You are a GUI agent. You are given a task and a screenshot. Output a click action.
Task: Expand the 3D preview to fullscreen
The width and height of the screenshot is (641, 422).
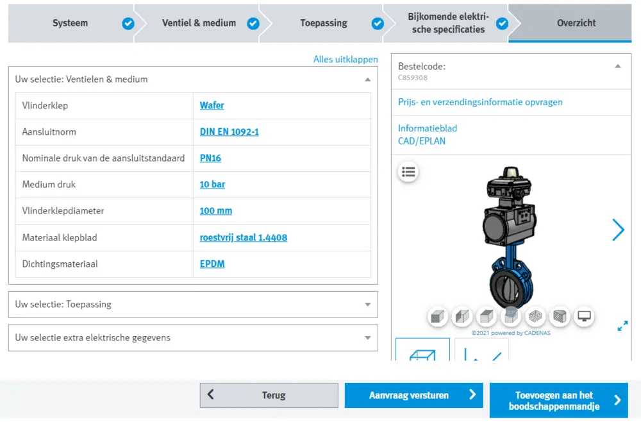coord(622,326)
